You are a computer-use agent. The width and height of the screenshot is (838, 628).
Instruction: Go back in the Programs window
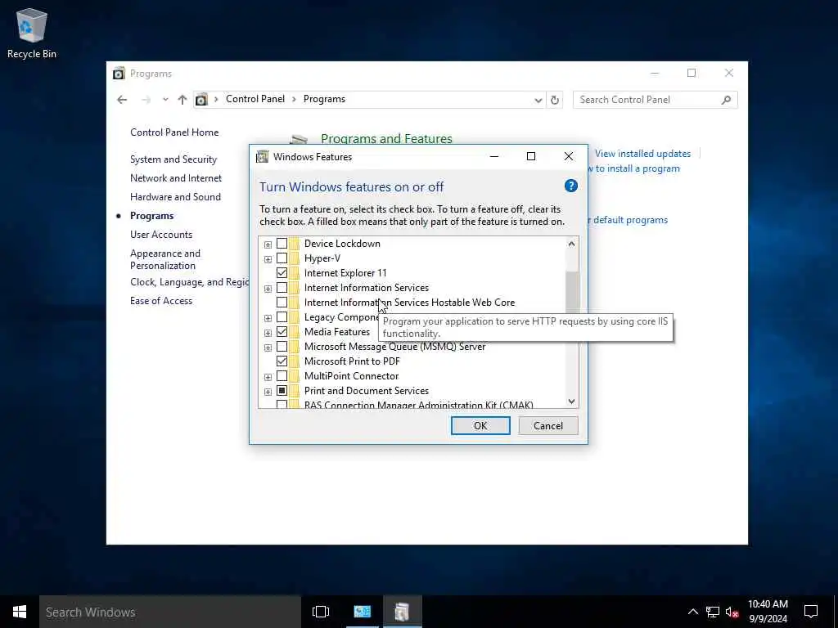[x=122, y=100]
